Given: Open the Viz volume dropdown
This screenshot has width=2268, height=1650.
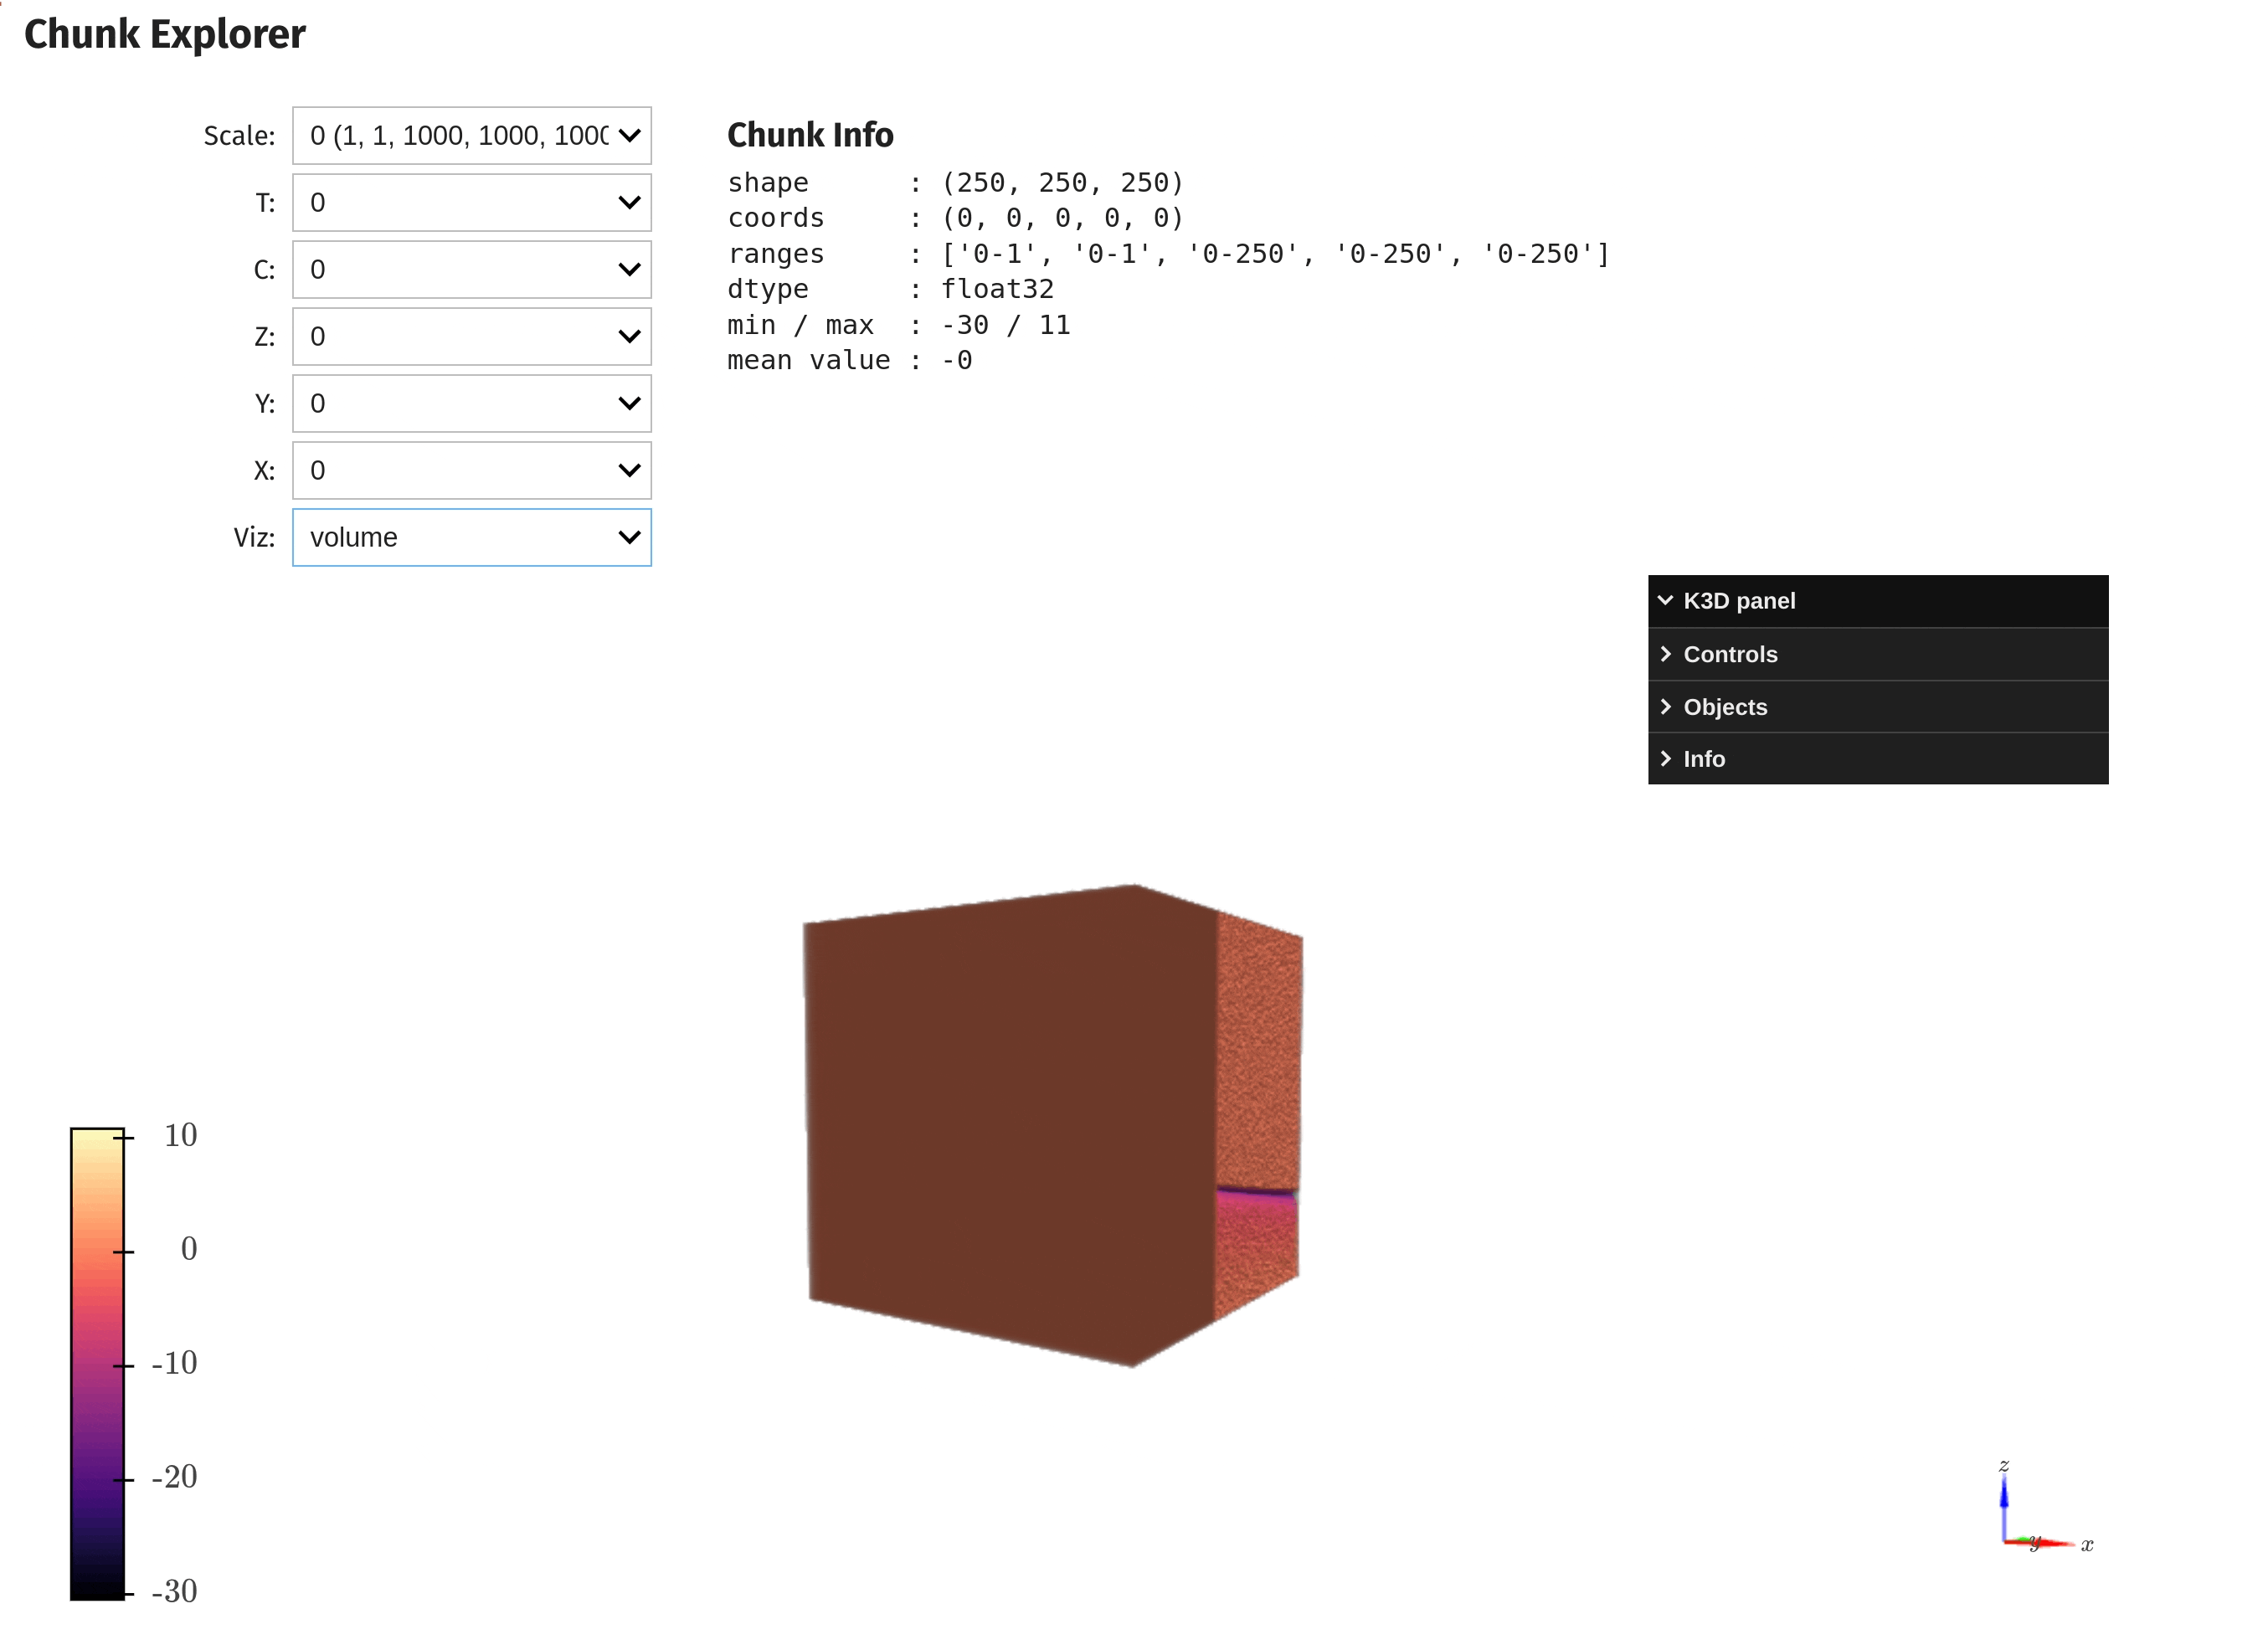Looking at the screenshot, I should tap(471, 538).
